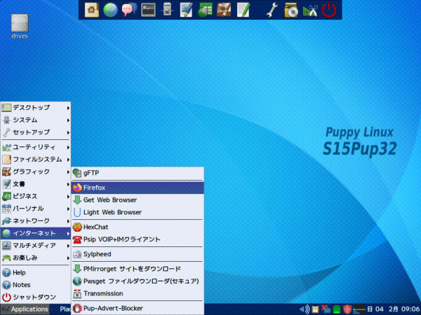
Task: Select Get Web Browser entry
Action: tap(138, 200)
